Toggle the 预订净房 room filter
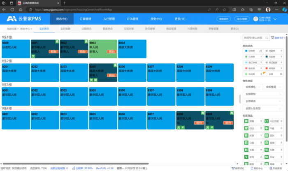 pyautogui.click(x=253, y=62)
